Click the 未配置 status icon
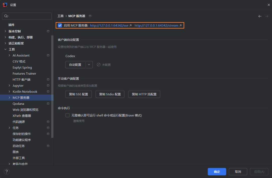The image size is (272, 178). pyautogui.click(x=98, y=65)
